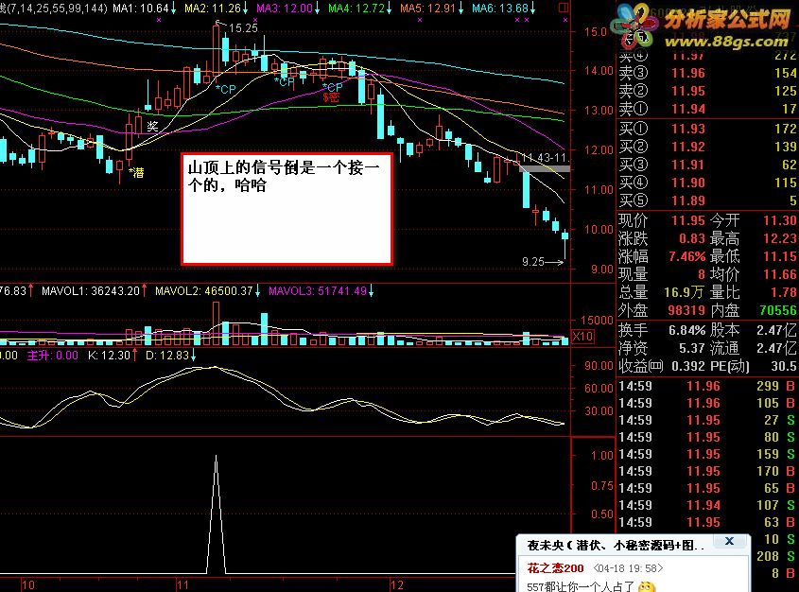Select the MAVOL3: 51741.49 label
Screen dimensions: 799x592
(321, 291)
